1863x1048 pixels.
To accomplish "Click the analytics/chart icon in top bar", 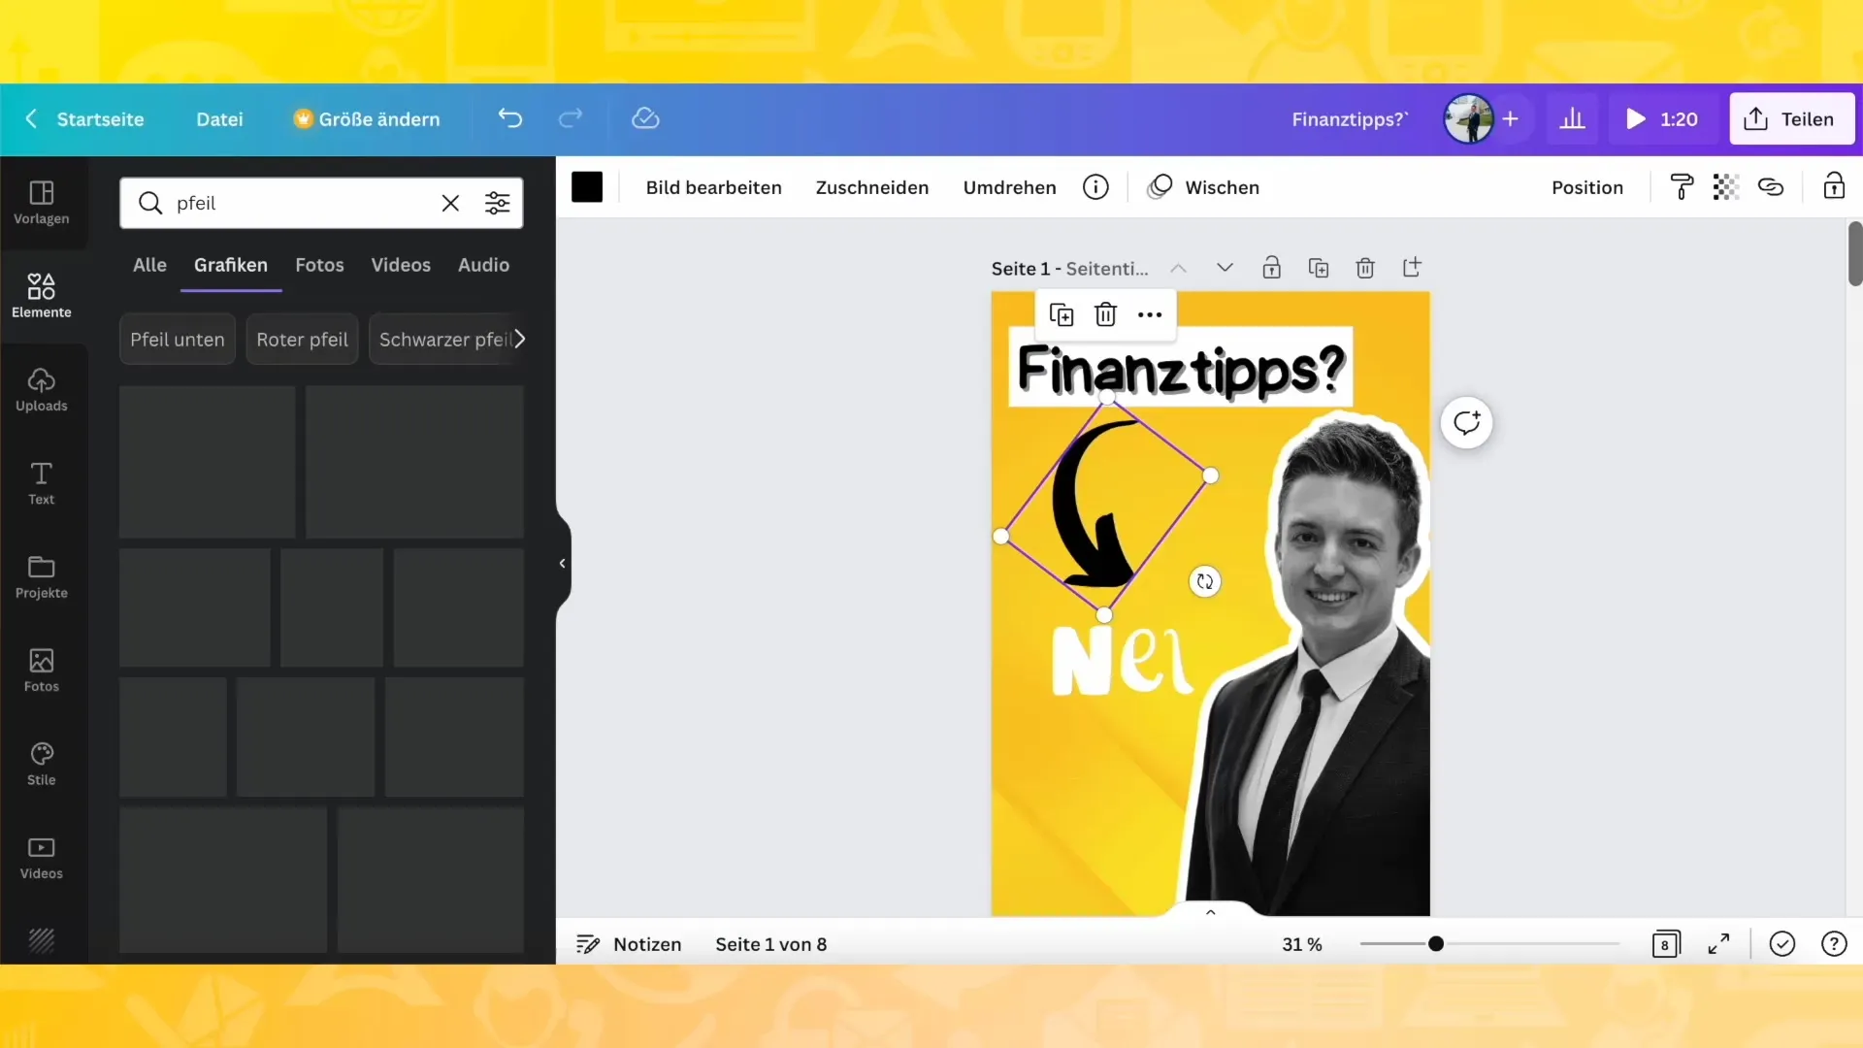I will (x=1573, y=117).
